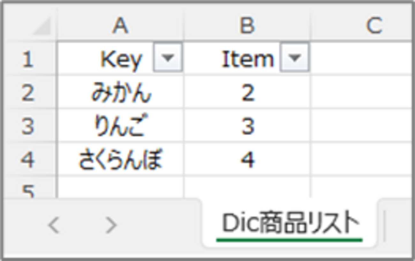415x261 pixels.
Task: Select column C header
Action: pyautogui.click(x=373, y=26)
